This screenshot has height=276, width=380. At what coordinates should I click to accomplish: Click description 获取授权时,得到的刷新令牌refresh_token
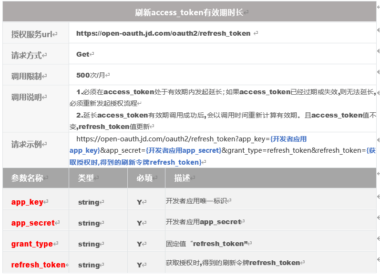tap(233, 263)
